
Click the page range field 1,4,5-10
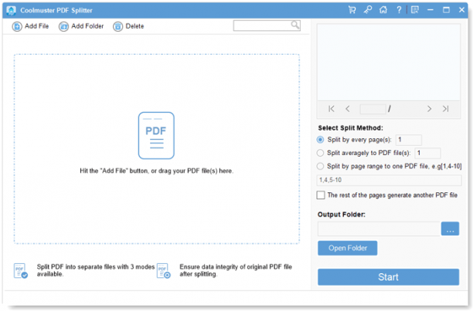click(x=389, y=180)
